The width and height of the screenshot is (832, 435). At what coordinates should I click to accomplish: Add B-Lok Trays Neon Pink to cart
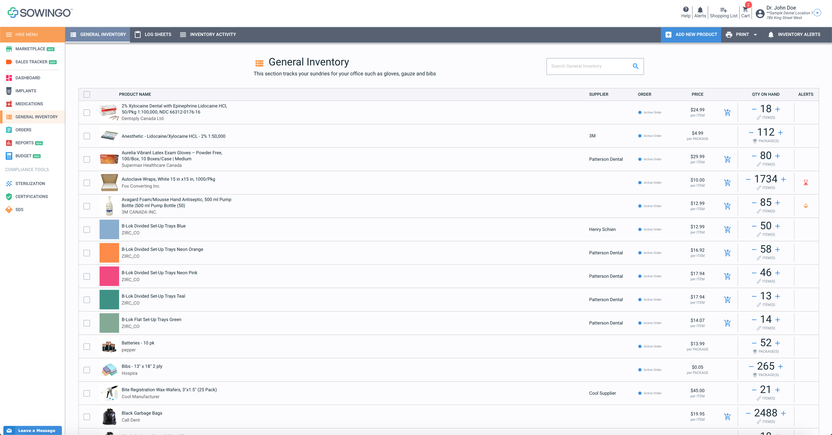pos(727,276)
